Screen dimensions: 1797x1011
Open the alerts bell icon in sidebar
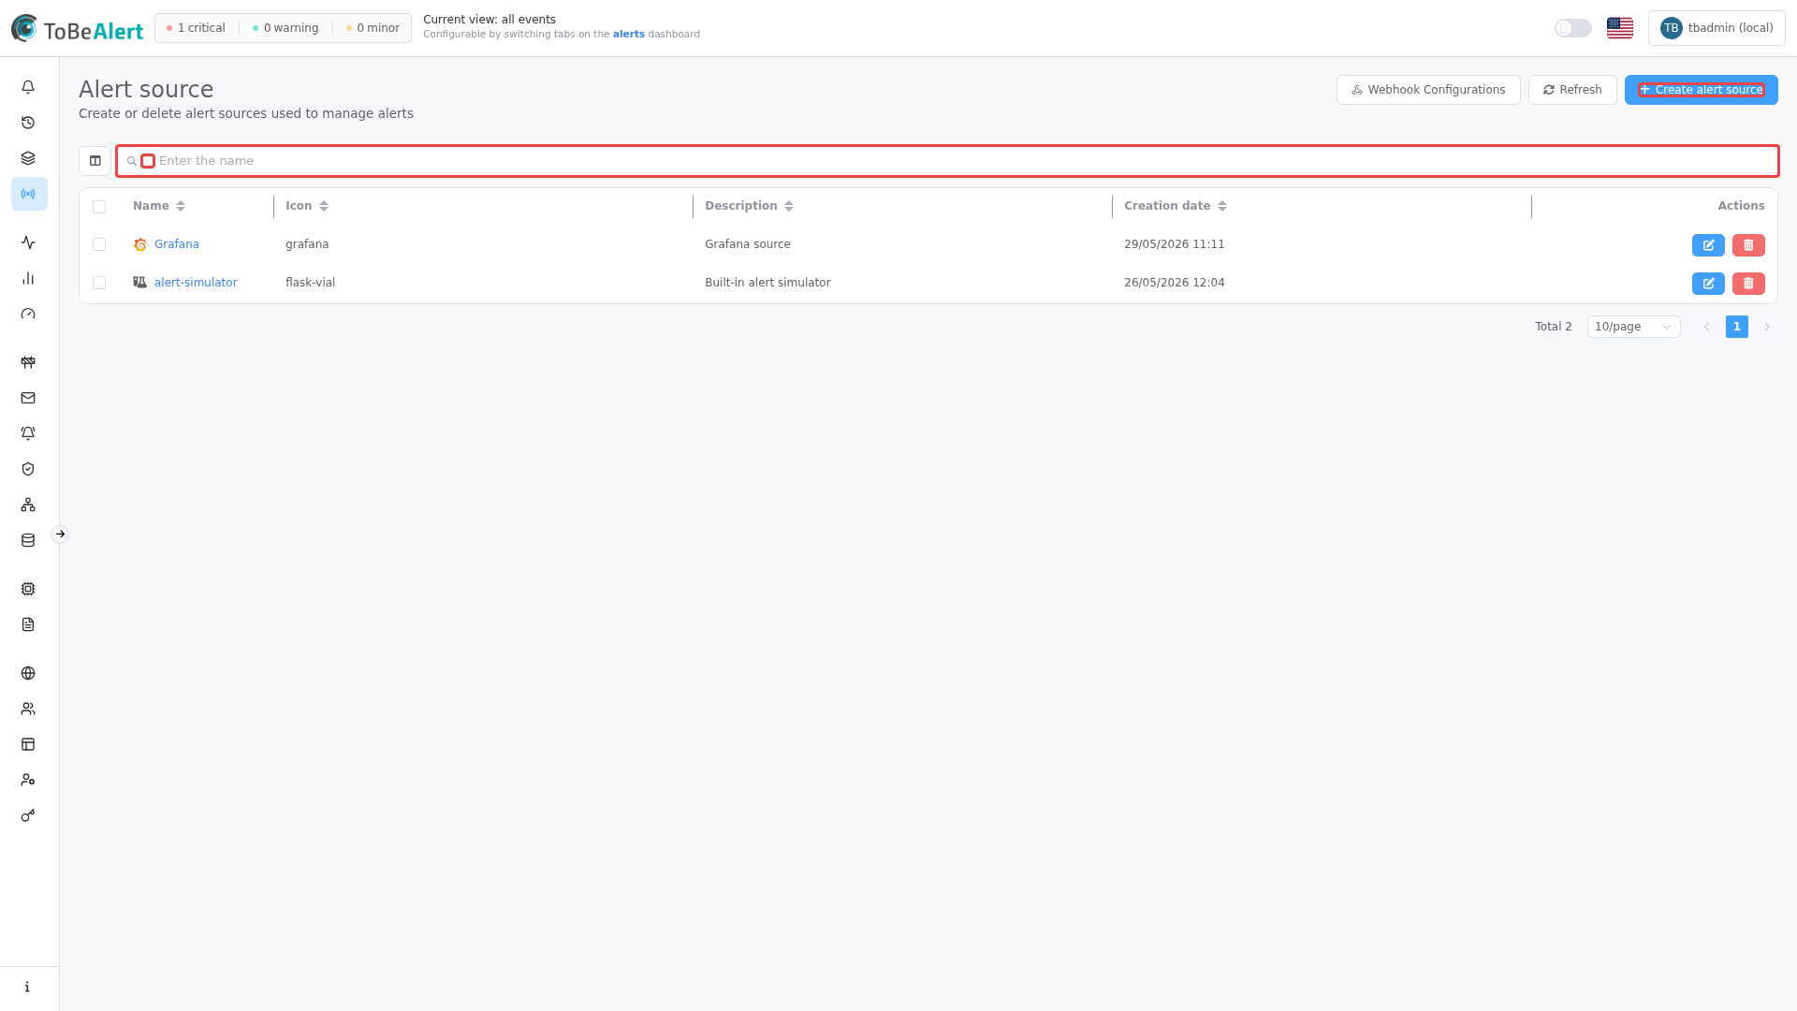coord(28,87)
